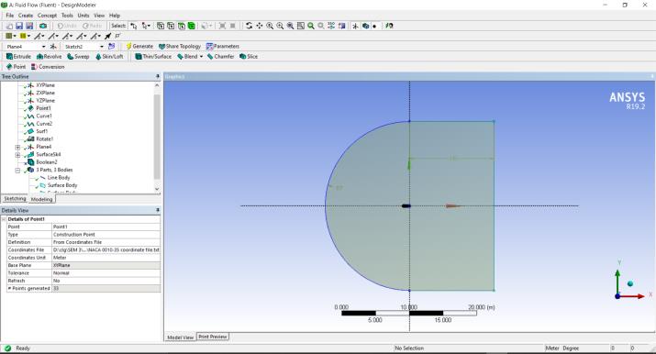The image size is (656, 354).
Task: Open the Concept menu
Action: pyautogui.click(x=48, y=16)
